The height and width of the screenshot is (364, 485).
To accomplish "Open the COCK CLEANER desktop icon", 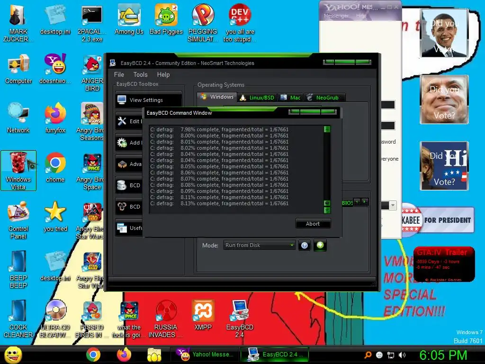I will click(18, 318).
